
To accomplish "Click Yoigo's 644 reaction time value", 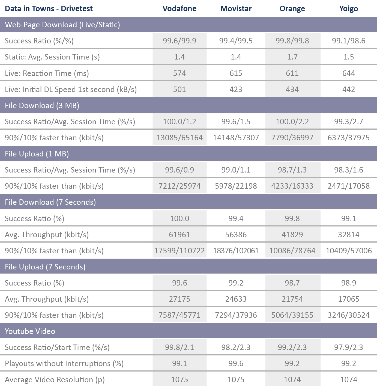I will 349,73.
